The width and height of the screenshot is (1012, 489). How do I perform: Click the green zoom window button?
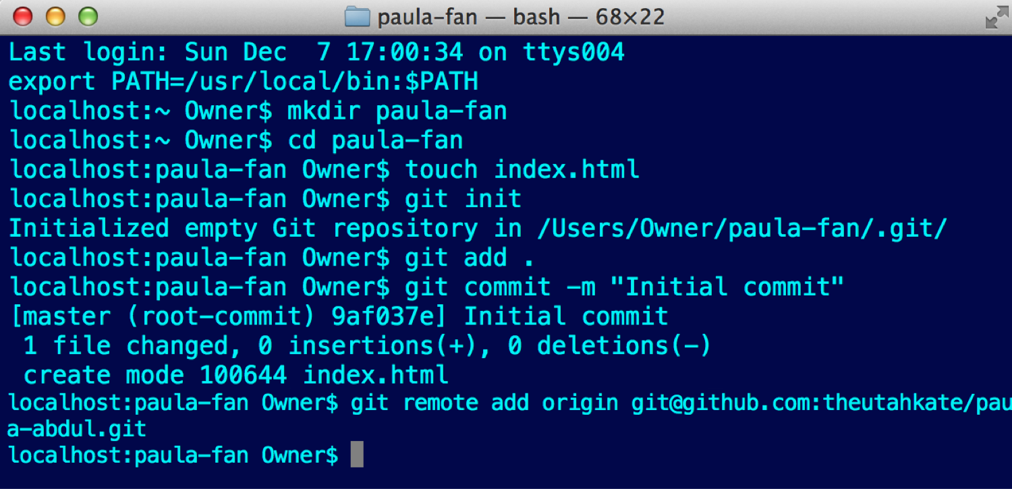[88, 16]
